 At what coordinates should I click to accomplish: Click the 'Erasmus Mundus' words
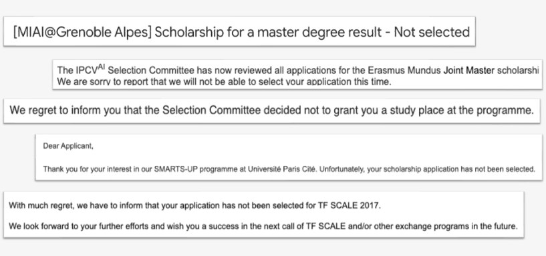pyautogui.click(x=404, y=71)
